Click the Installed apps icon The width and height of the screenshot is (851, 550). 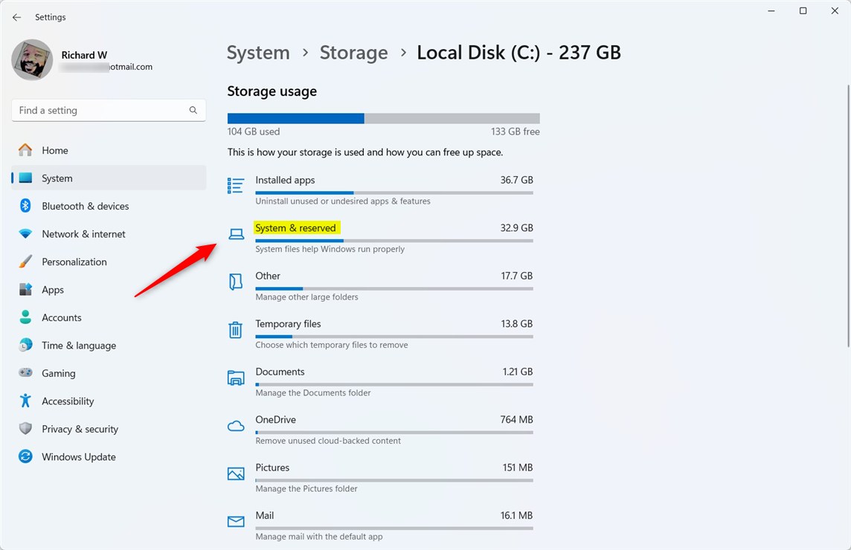[236, 186]
